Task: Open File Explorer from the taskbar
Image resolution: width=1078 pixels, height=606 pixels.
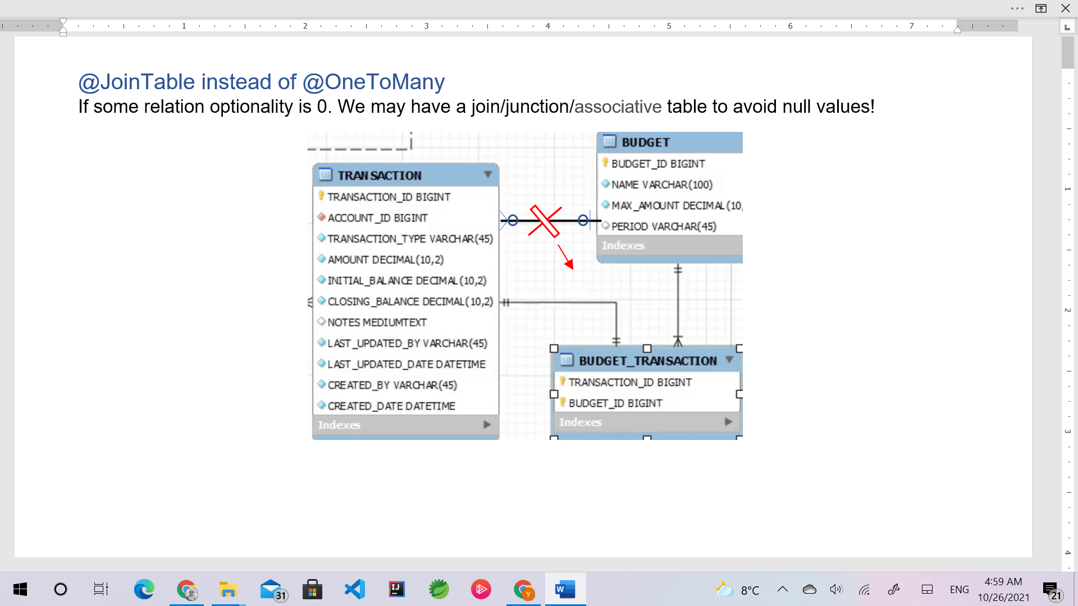Action: (x=228, y=589)
